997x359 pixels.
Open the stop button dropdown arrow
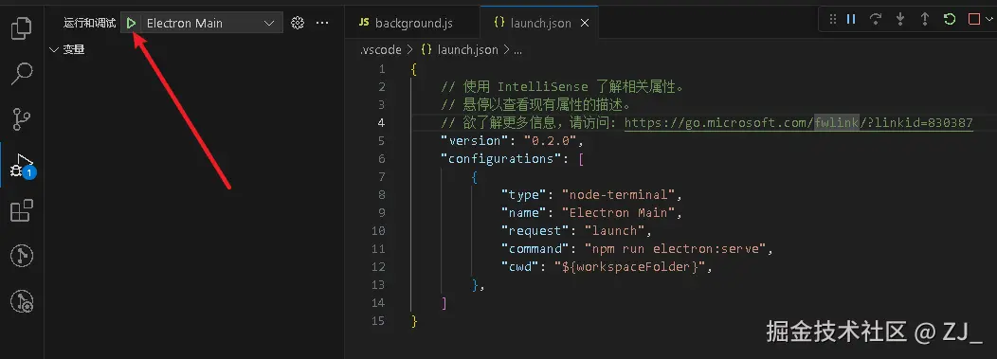[x=988, y=20]
